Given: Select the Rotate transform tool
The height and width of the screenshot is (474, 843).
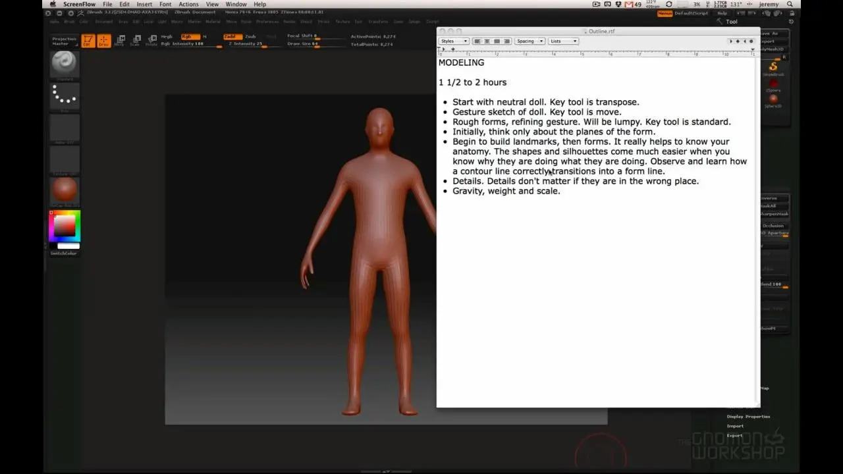Looking at the screenshot, I should click(151, 41).
